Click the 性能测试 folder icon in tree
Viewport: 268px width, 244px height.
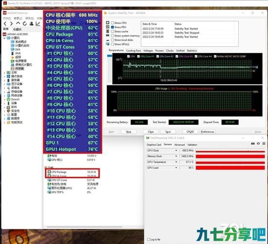9,122
